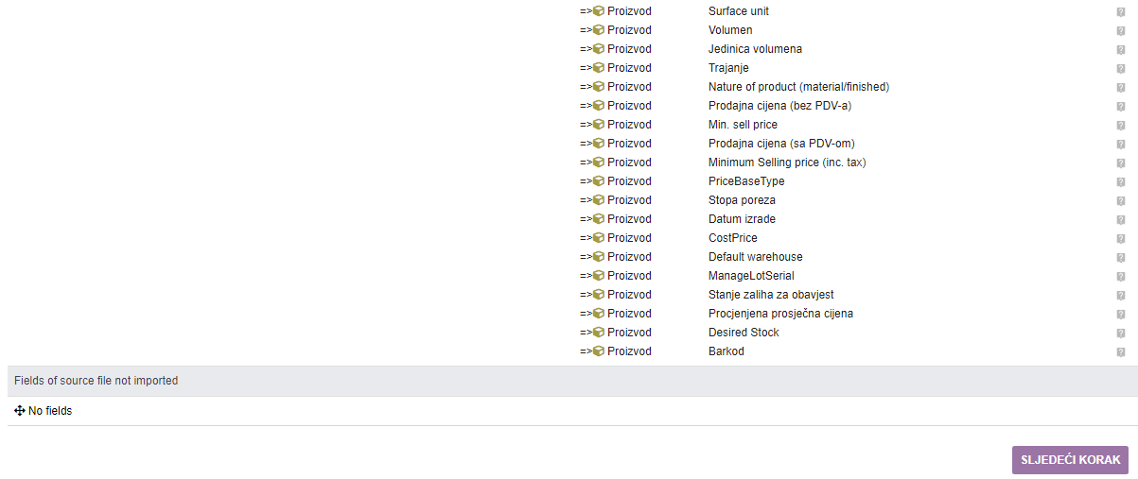Click help icon for Stopa poreza
1138x479 pixels.
(1120, 200)
